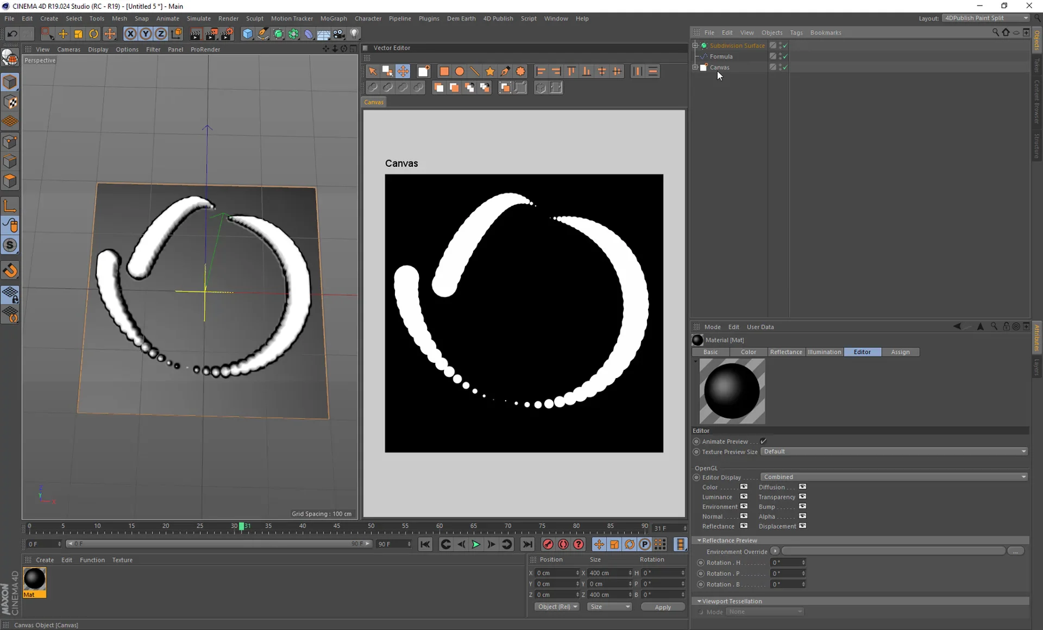This screenshot has height=630, width=1043.
Task: Pick the star shape tool
Action: click(x=490, y=71)
